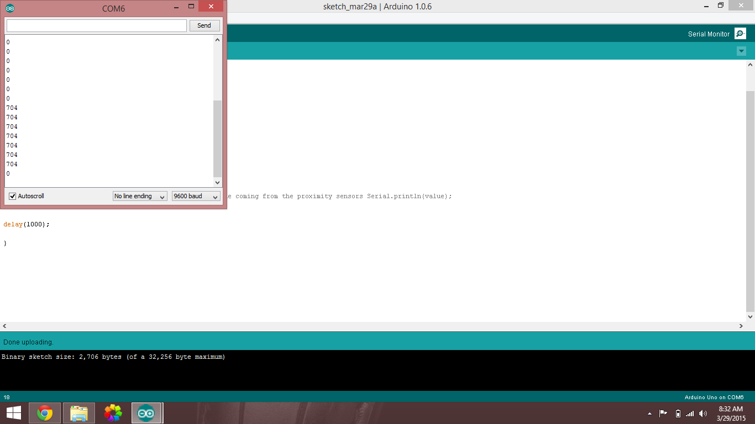Select the Arduino taskbar icon
The image size is (755, 424).
click(146, 413)
